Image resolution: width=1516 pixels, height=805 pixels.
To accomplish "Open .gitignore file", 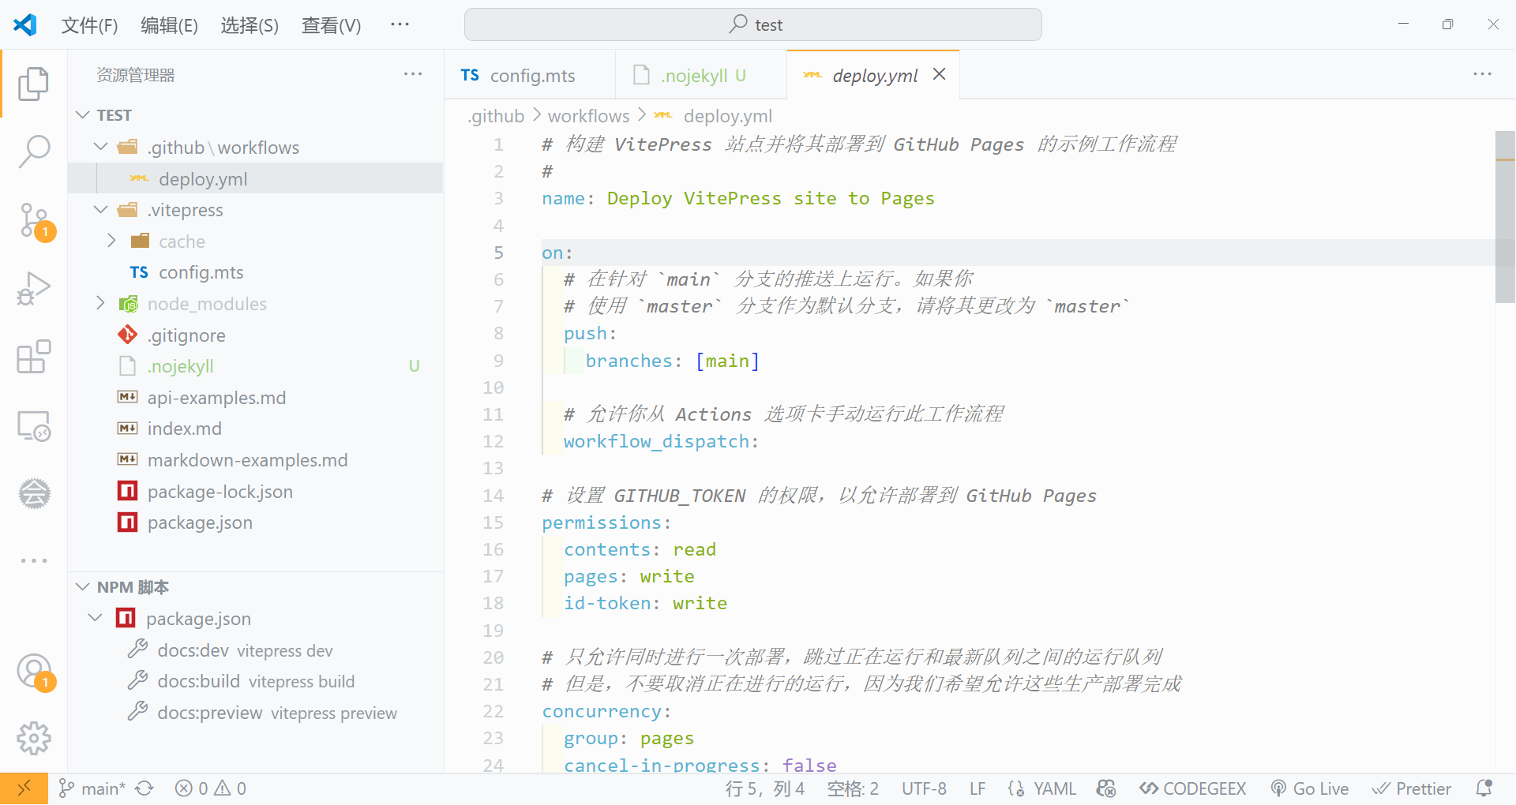I will pyautogui.click(x=256, y=335).
